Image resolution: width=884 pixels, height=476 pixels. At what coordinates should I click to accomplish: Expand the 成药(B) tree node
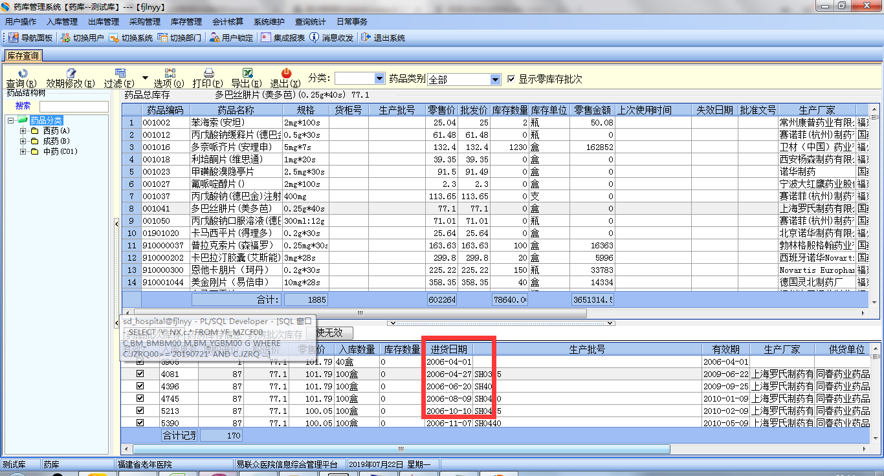click(x=23, y=141)
